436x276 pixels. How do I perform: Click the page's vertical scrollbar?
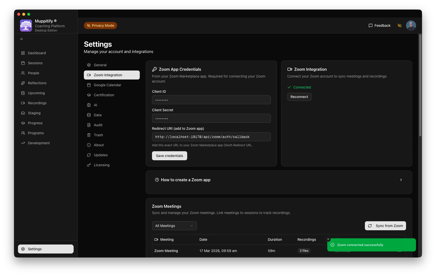coord(420,85)
